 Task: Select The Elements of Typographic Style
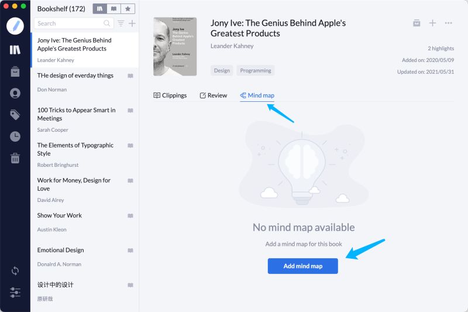85,155
